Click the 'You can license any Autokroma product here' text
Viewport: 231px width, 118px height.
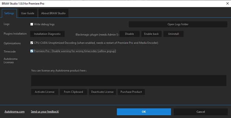point(59,71)
